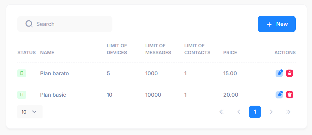Go to next page arrow
Image resolution: width=312 pixels, height=135 pixels.
tap(271, 112)
